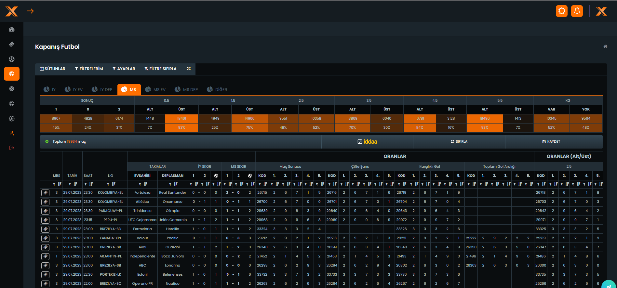Switch to the MS EV tab
617x288 pixels.
point(155,90)
